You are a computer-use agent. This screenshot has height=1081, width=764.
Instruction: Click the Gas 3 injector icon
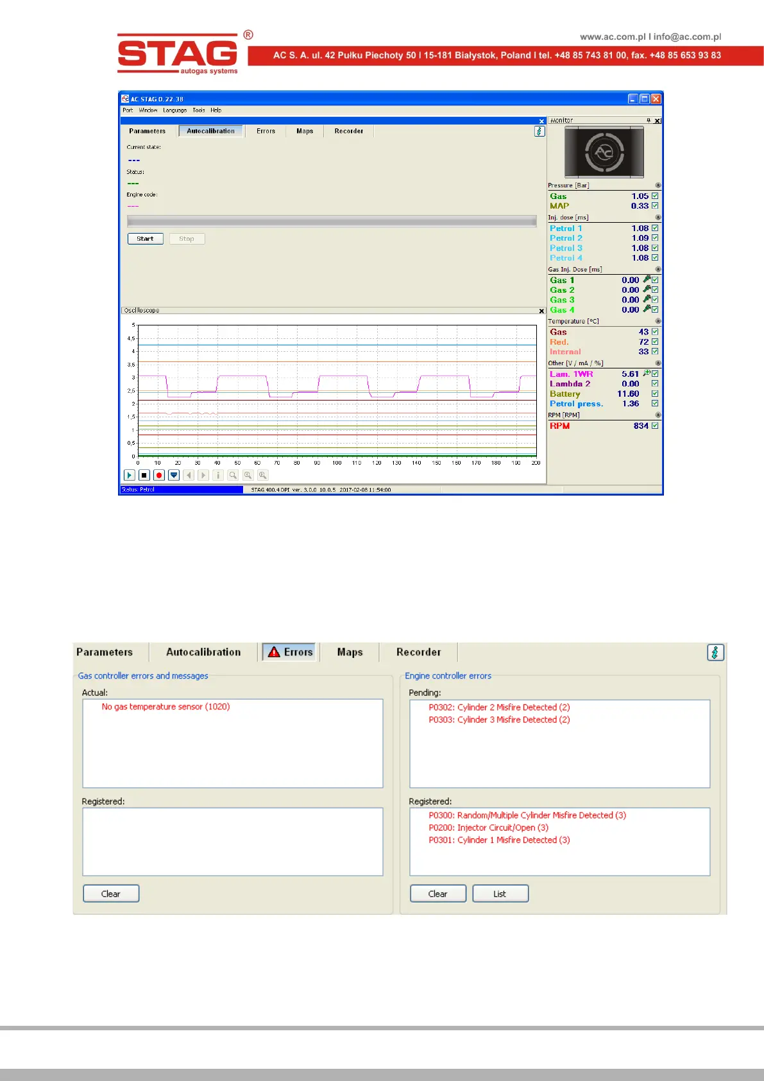coord(647,300)
